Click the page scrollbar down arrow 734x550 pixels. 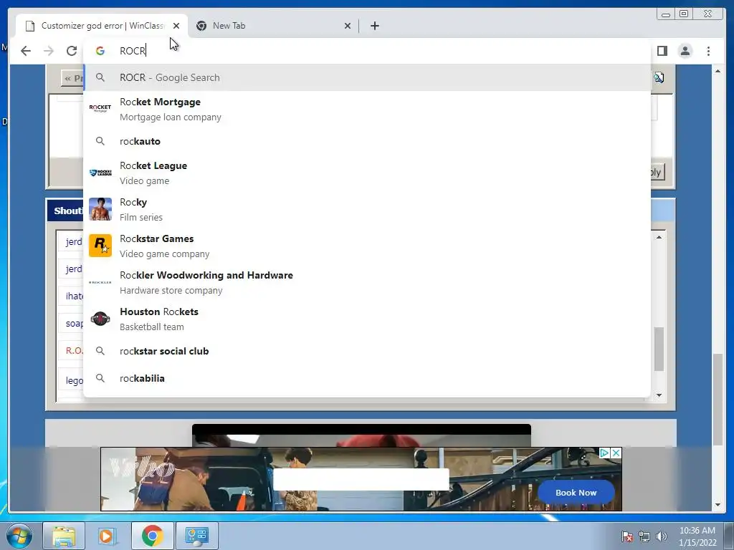click(718, 505)
